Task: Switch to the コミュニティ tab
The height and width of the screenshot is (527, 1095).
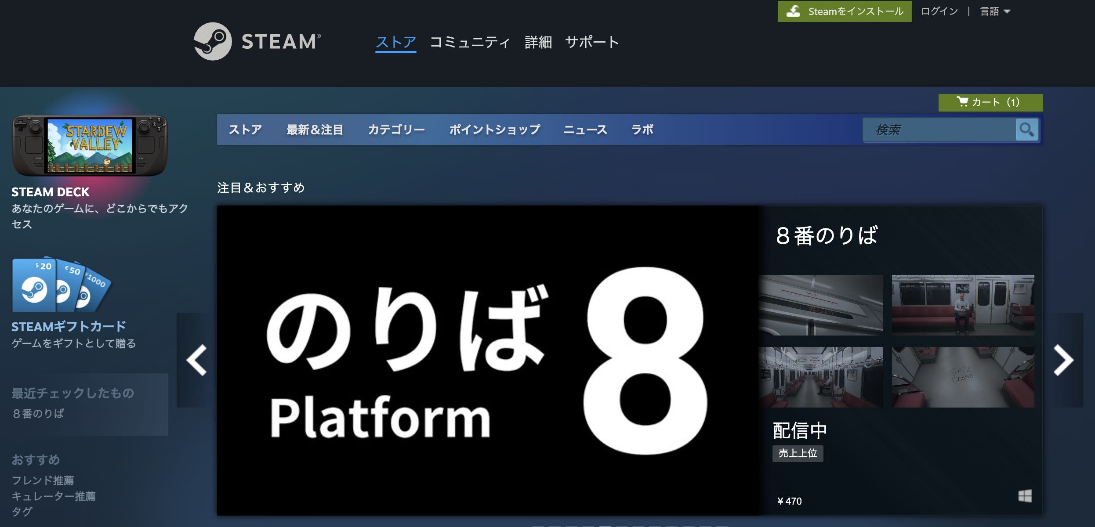Action: (x=470, y=43)
